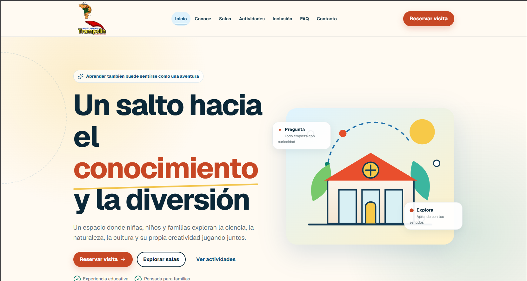Go to Contacto in the navbar
The width and height of the screenshot is (527, 281).
327,19
